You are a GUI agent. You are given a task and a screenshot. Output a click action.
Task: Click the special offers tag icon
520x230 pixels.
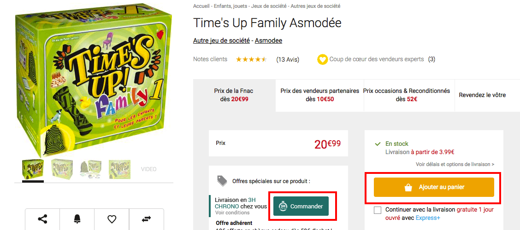coord(222,181)
